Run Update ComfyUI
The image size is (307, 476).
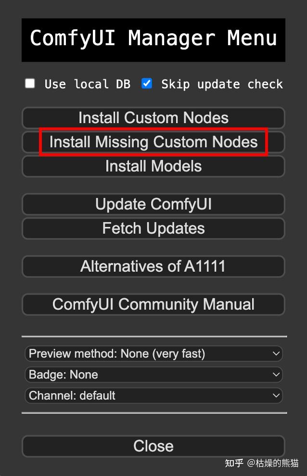point(153,204)
